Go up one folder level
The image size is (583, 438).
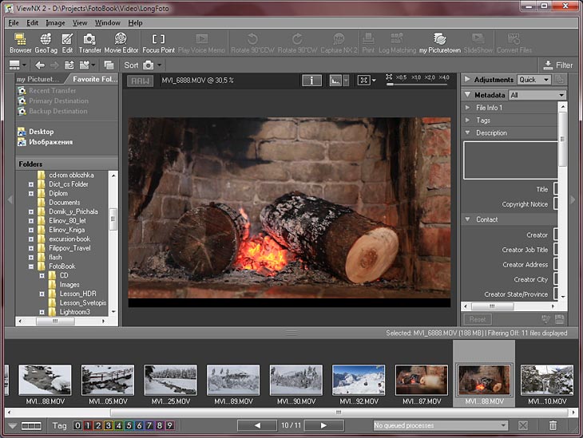[x=69, y=65]
